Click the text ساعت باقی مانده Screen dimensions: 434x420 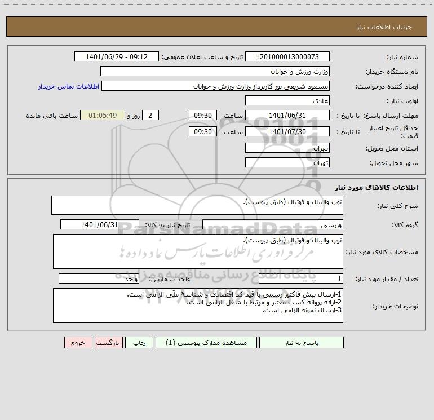click(x=52, y=116)
